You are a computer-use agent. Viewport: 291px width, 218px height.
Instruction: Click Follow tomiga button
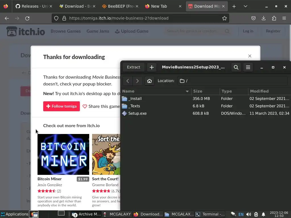[x=61, y=106]
